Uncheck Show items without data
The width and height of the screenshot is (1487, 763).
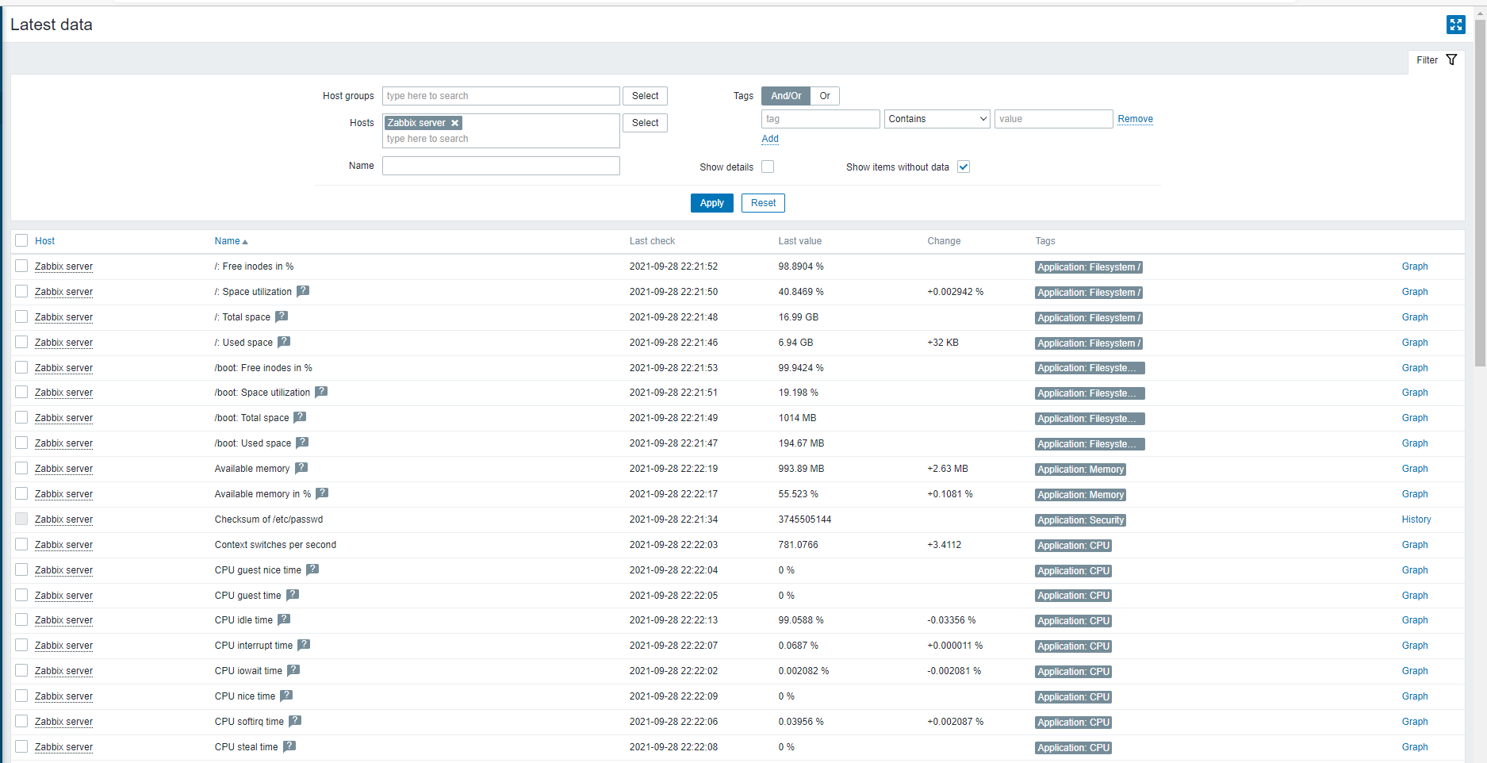point(964,167)
